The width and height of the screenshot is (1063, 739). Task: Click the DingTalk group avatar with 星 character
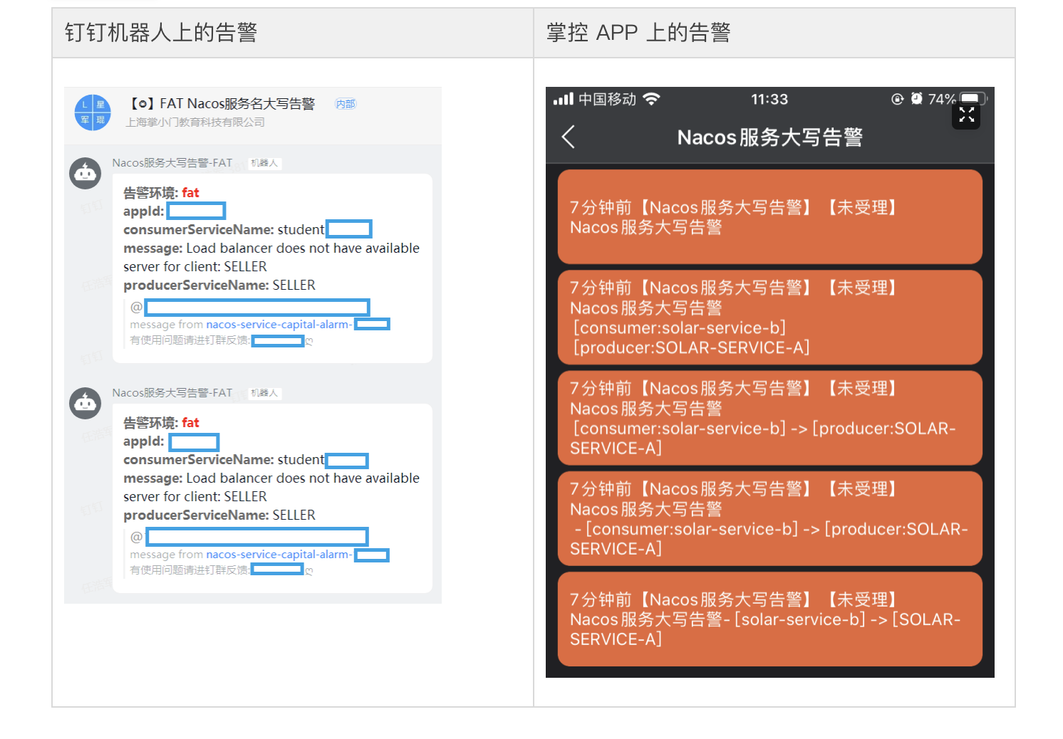(93, 112)
